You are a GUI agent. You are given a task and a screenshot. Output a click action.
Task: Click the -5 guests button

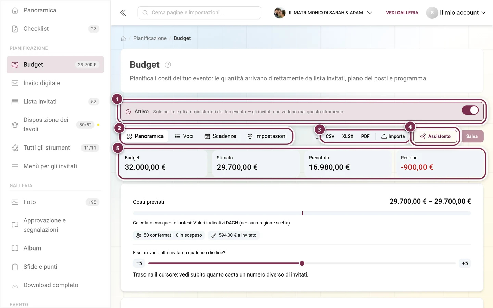coord(139,263)
